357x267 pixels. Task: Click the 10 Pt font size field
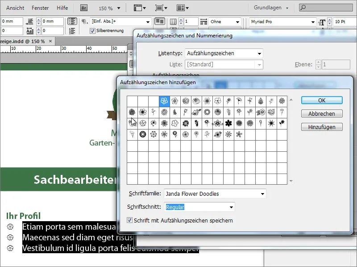345,21
